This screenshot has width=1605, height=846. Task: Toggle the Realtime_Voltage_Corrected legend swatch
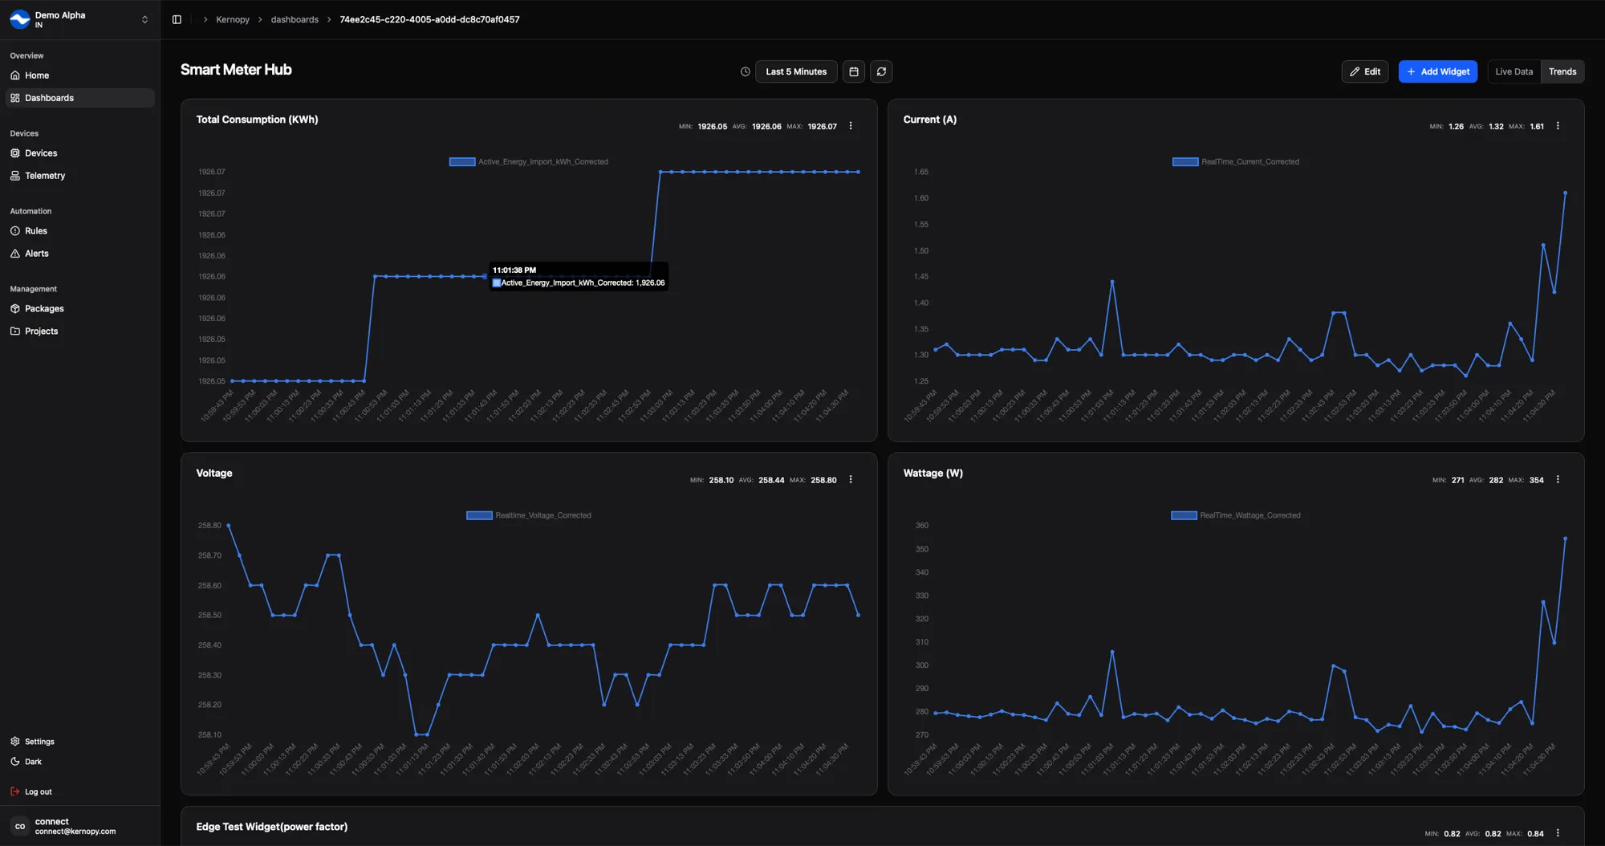coord(479,515)
